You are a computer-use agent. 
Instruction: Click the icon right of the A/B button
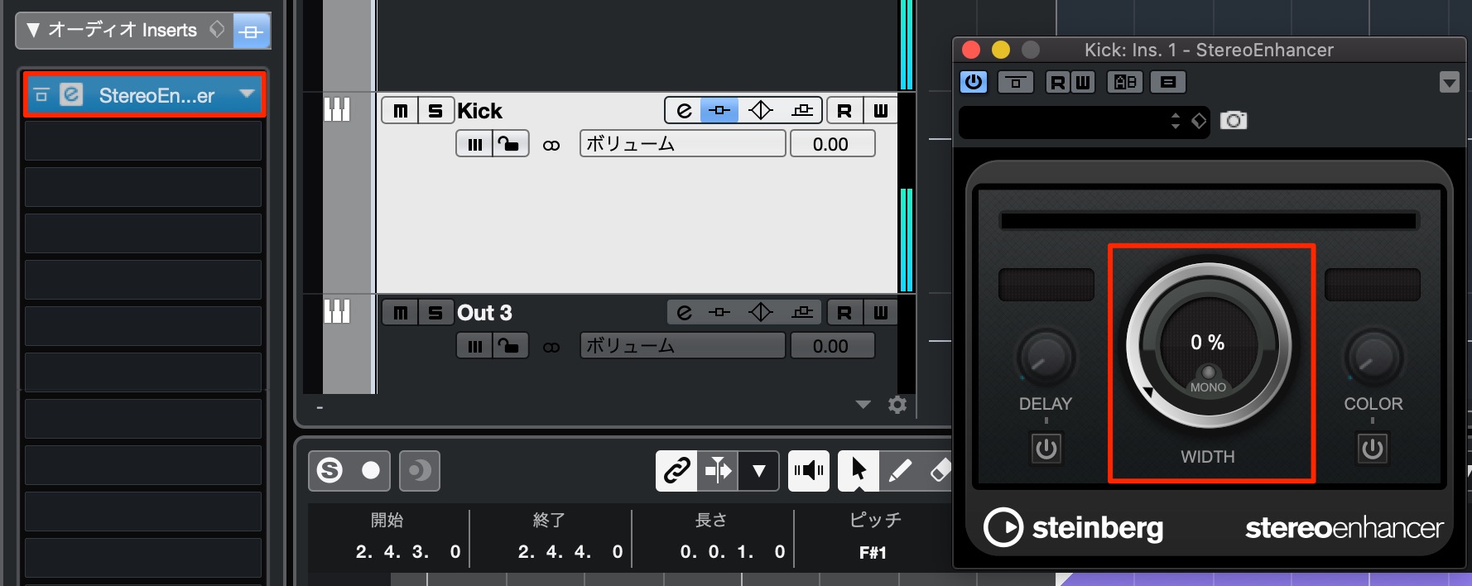1168,82
